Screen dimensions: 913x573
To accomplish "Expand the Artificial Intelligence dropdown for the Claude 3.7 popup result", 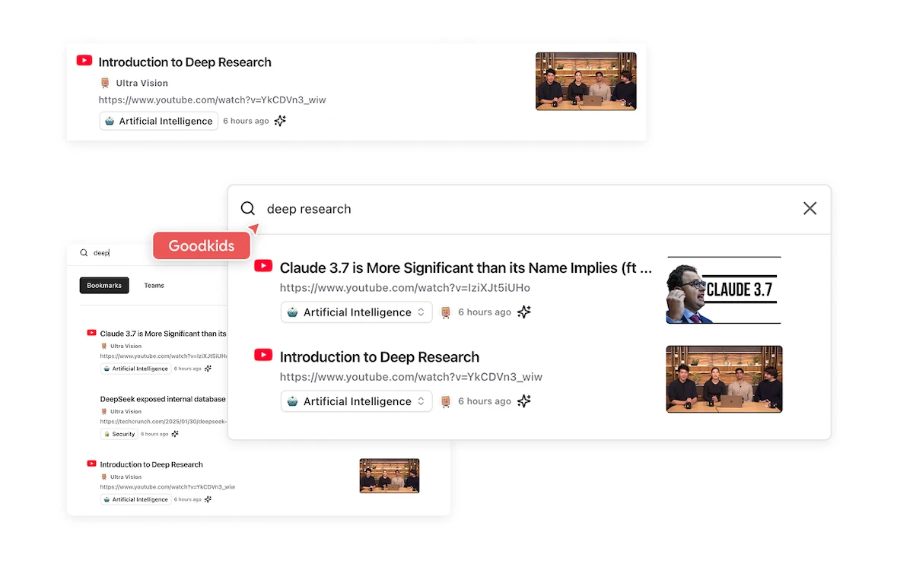I will pos(357,312).
